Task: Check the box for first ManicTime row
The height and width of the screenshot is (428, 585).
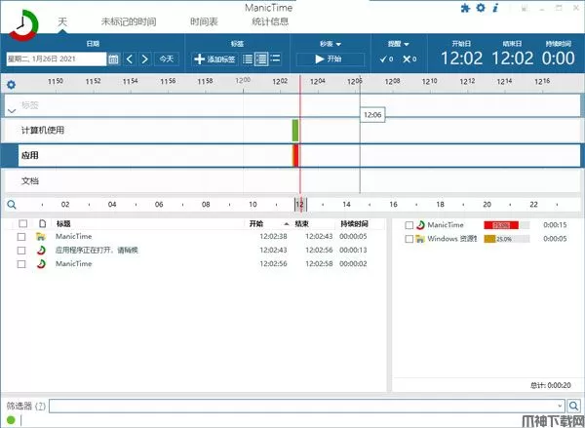Action: [21, 237]
